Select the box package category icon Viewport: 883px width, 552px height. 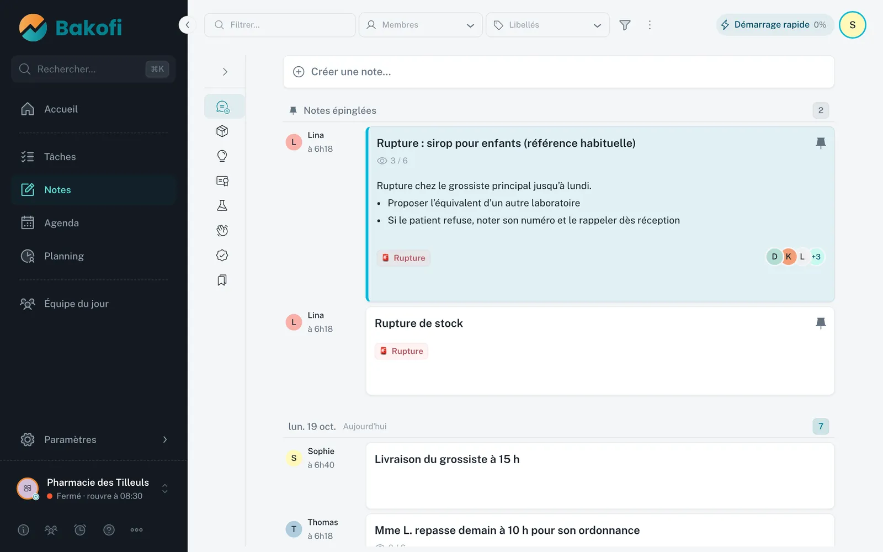[222, 131]
